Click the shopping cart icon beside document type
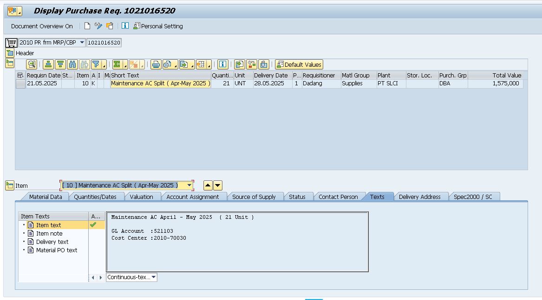Viewport: 542px width, 300px height. pyautogui.click(x=12, y=43)
